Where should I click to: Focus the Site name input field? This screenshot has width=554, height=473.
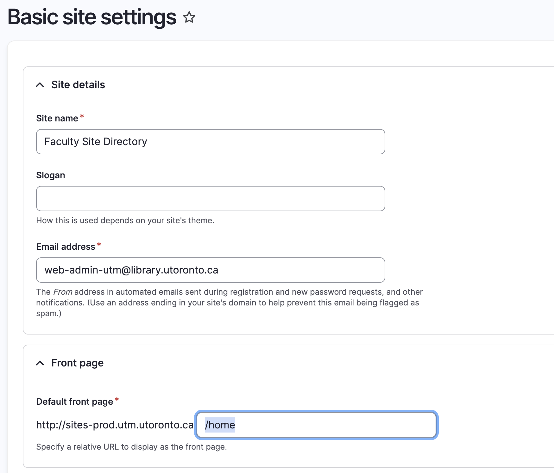(210, 142)
